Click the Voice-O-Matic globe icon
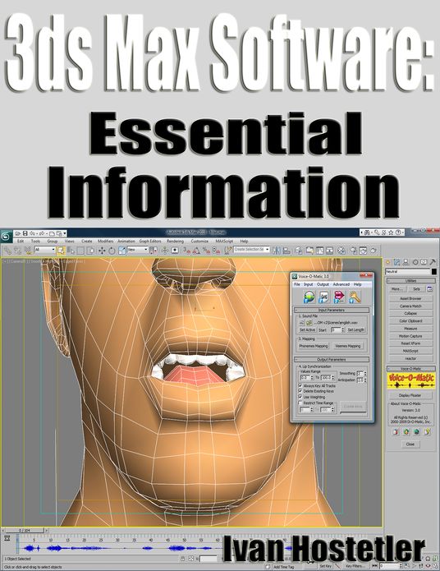 point(309,297)
